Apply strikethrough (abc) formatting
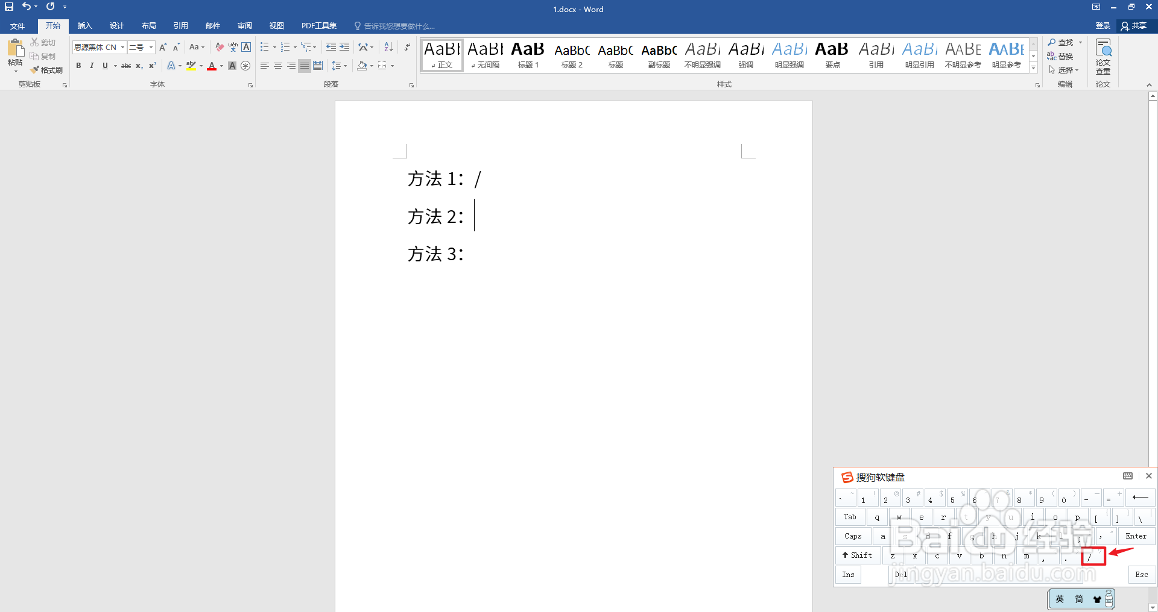The height and width of the screenshot is (612, 1158). coord(126,66)
